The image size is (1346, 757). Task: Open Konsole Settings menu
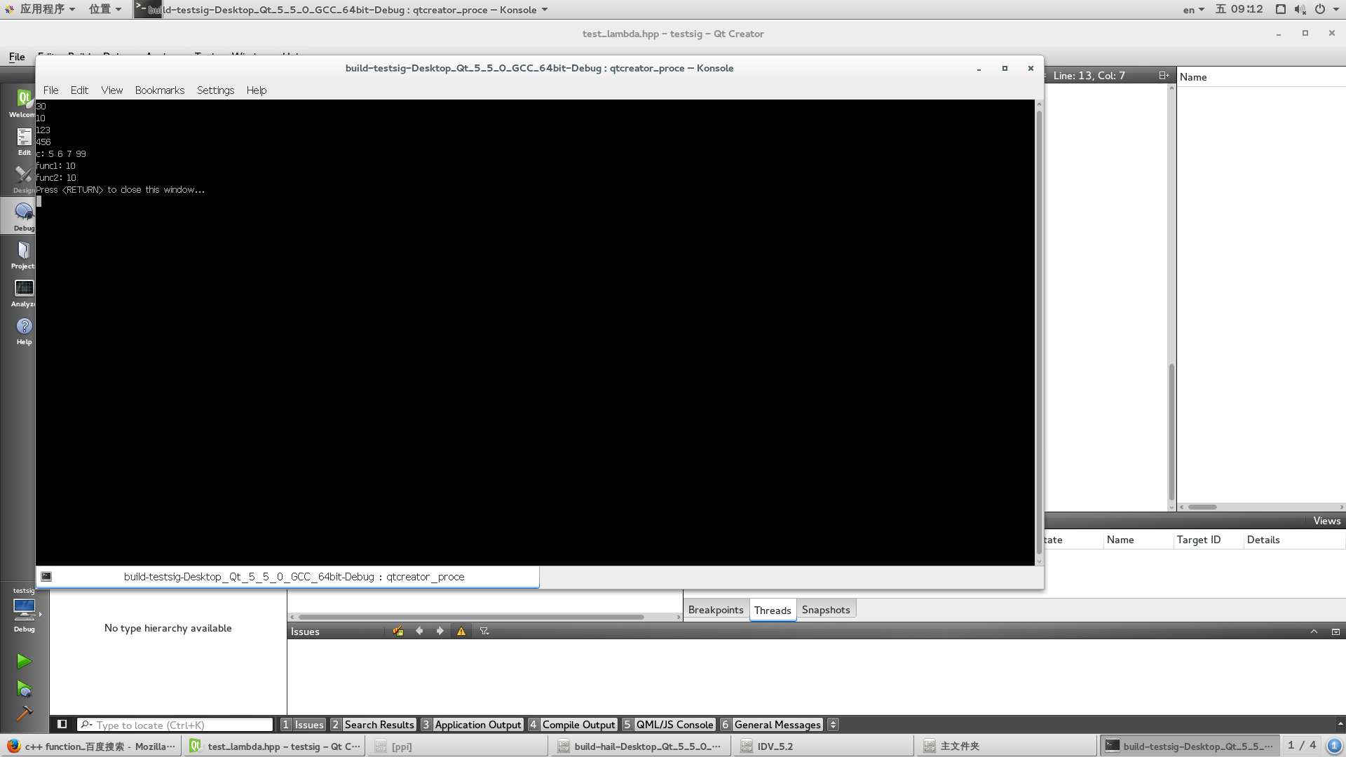coord(215,90)
